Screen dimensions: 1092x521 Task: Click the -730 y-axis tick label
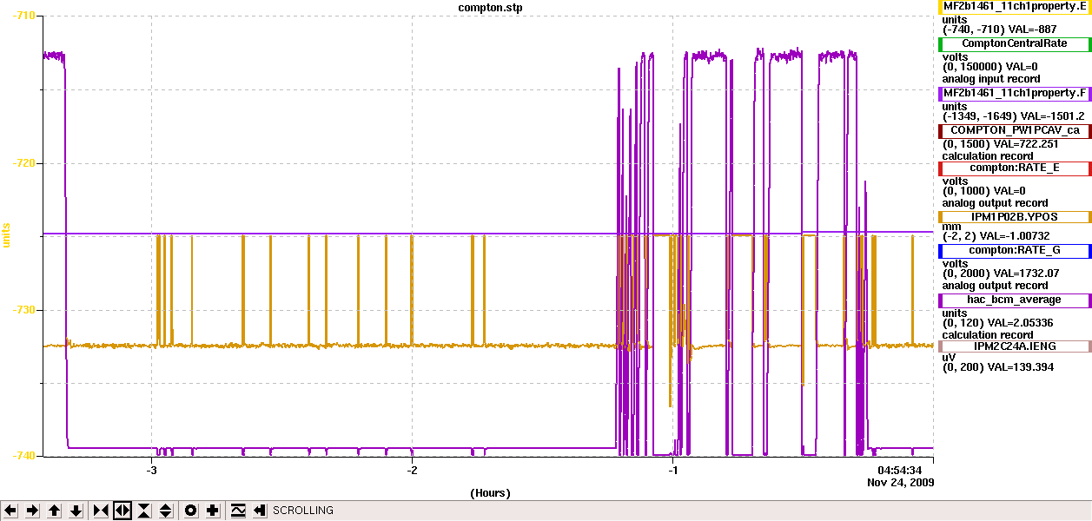click(x=23, y=310)
